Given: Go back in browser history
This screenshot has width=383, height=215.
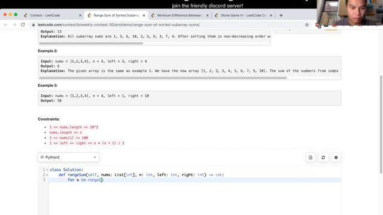Looking at the screenshot, I should [x=6, y=24].
